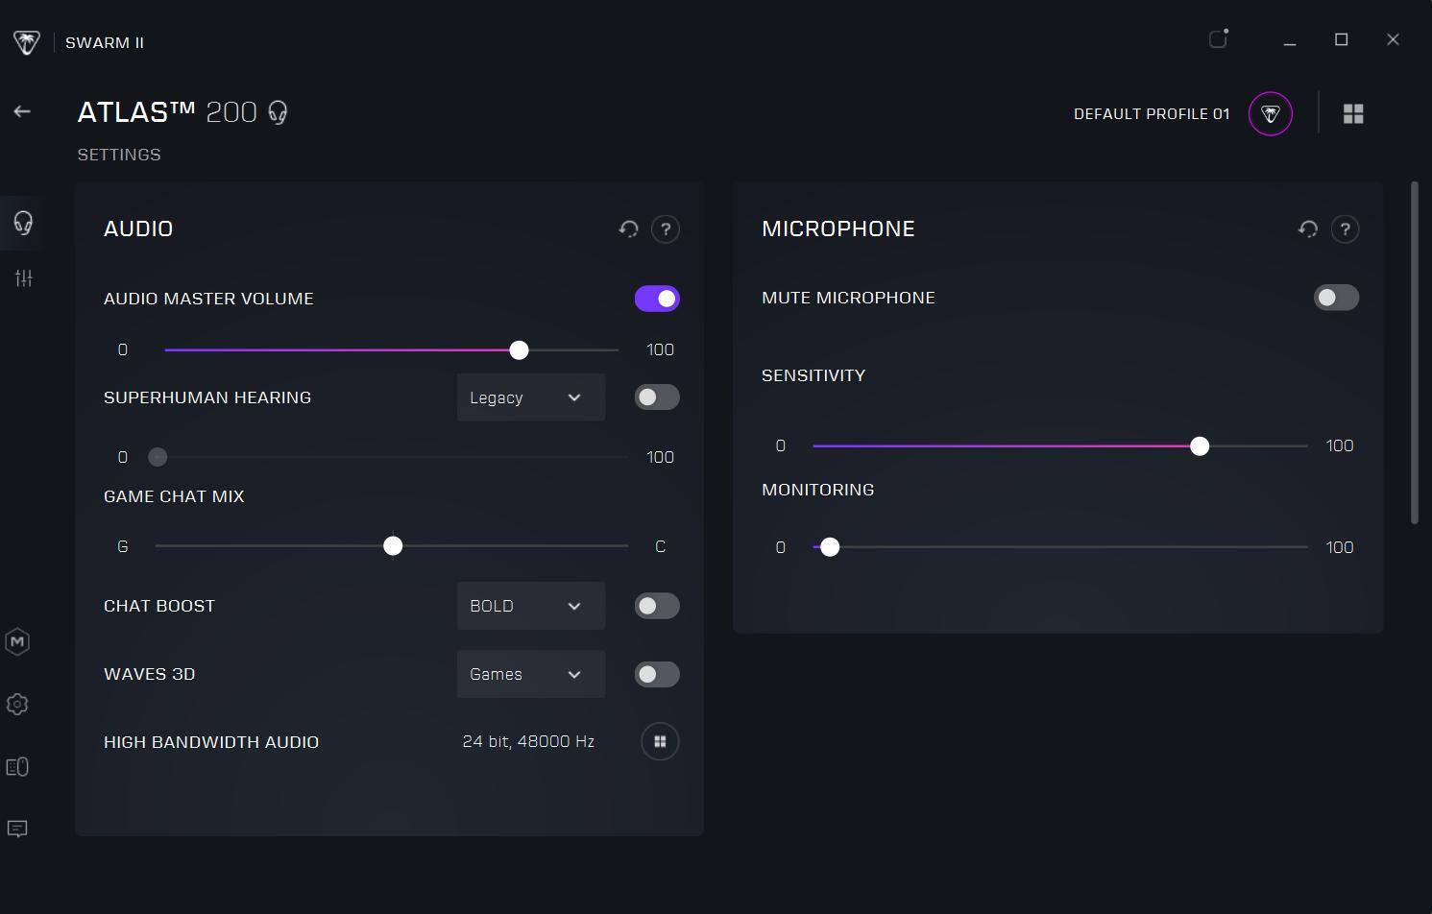The width and height of the screenshot is (1432, 914).
Task: Expand the Superhuman Hearing Legacy dropdown
Action: point(530,397)
